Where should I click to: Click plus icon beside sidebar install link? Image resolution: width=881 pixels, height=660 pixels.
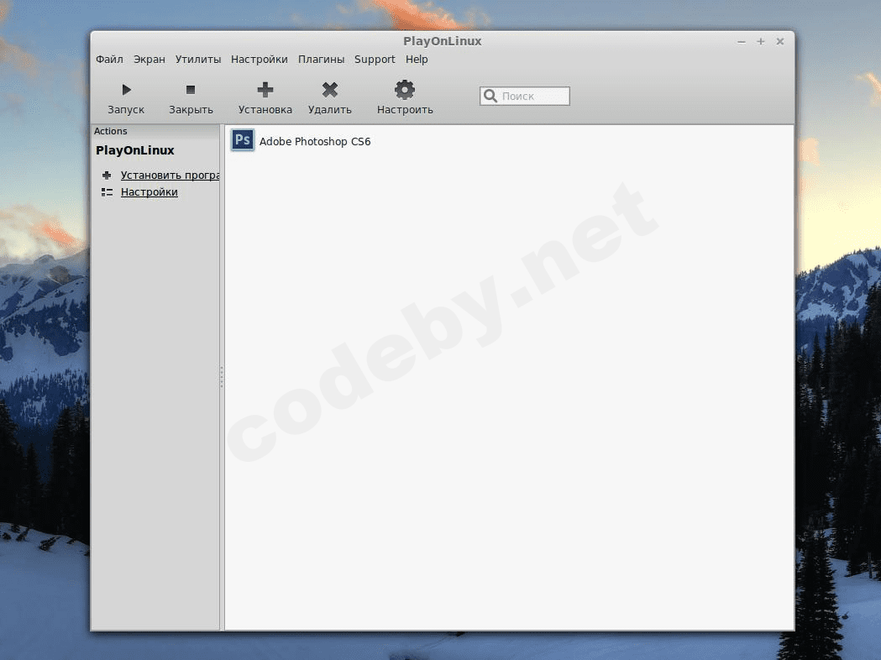coord(107,175)
